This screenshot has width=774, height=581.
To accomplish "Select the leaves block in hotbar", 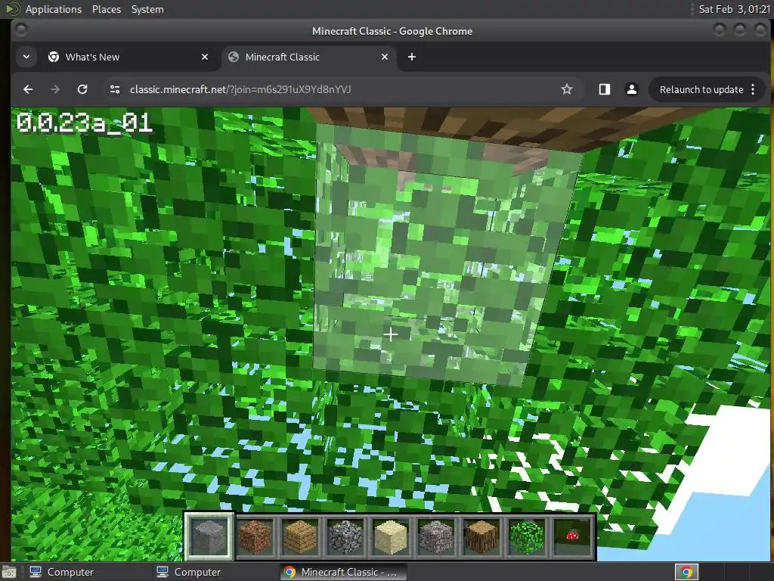I will tap(527, 536).
